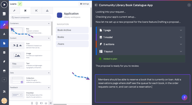Choose the laptop viewport icon

[46, 103]
